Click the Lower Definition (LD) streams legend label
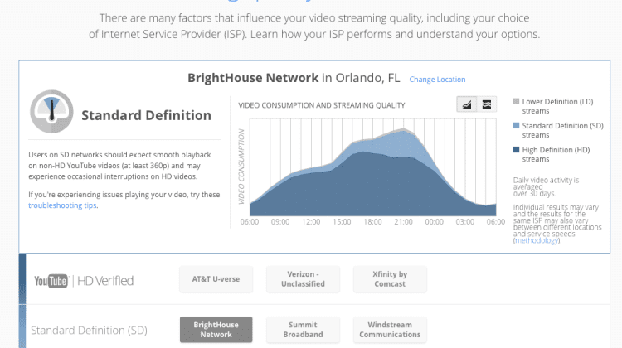The width and height of the screenshot is (622, 348). pos(557,106)
